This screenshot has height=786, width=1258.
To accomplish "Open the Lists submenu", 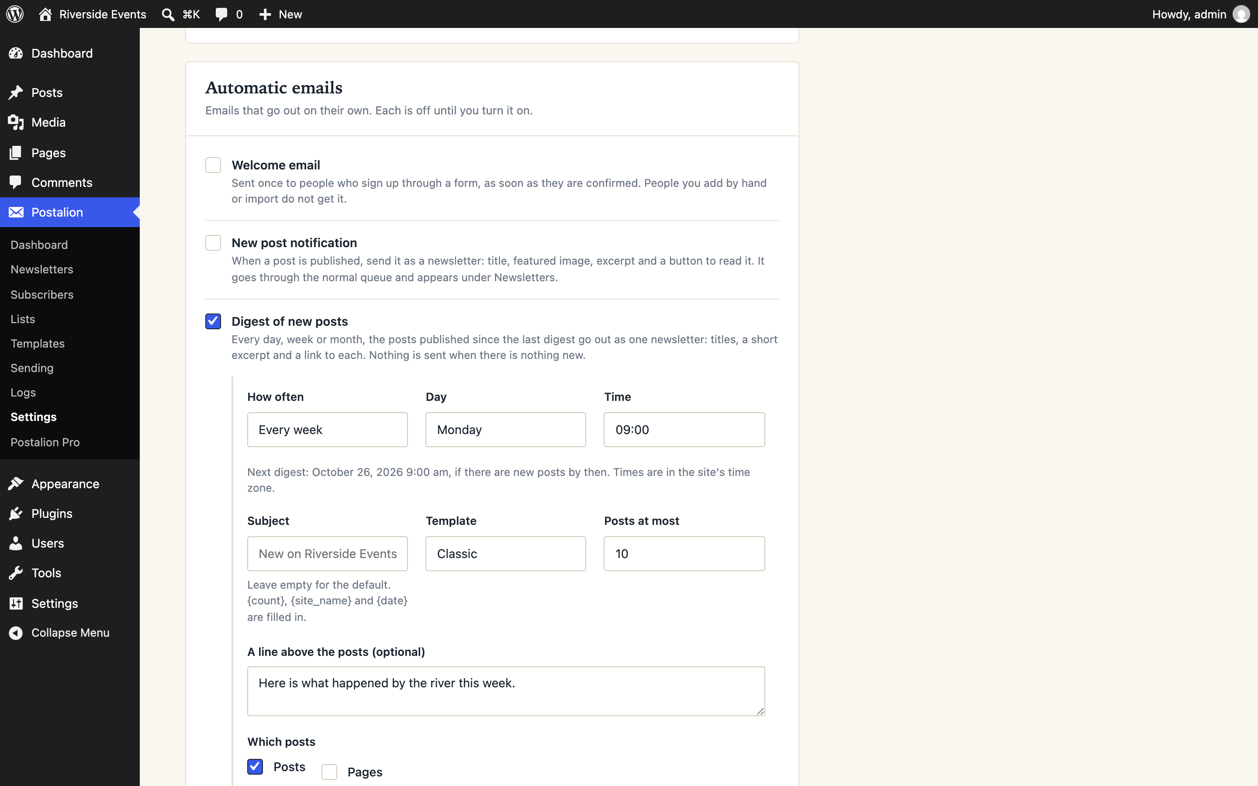I will 23,319.
